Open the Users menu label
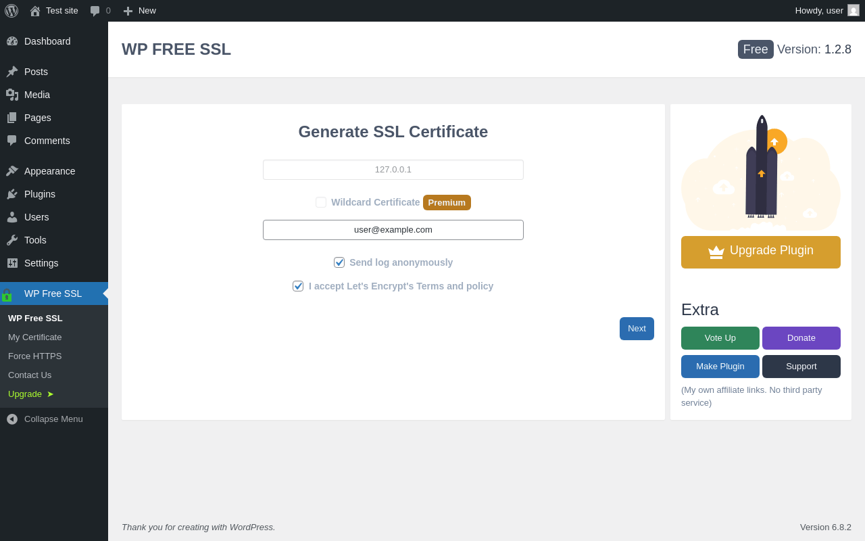 pos(36,217)
